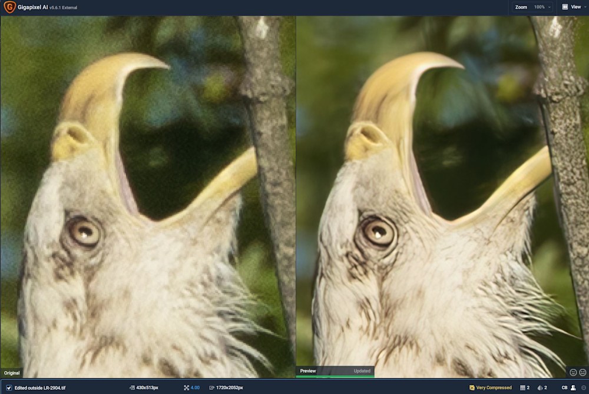Open the chevron next to 100%
This screenshot has height=394, width=589.
tap(549, 7)
